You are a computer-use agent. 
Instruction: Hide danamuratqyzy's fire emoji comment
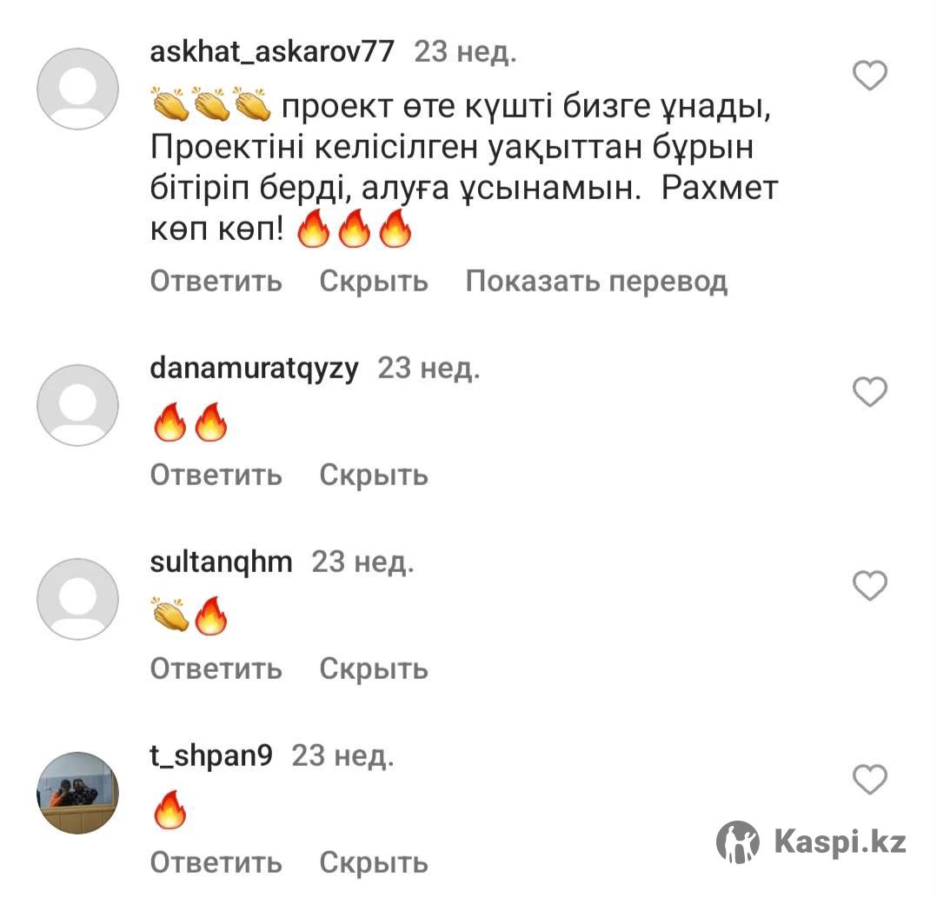[374, 475]
